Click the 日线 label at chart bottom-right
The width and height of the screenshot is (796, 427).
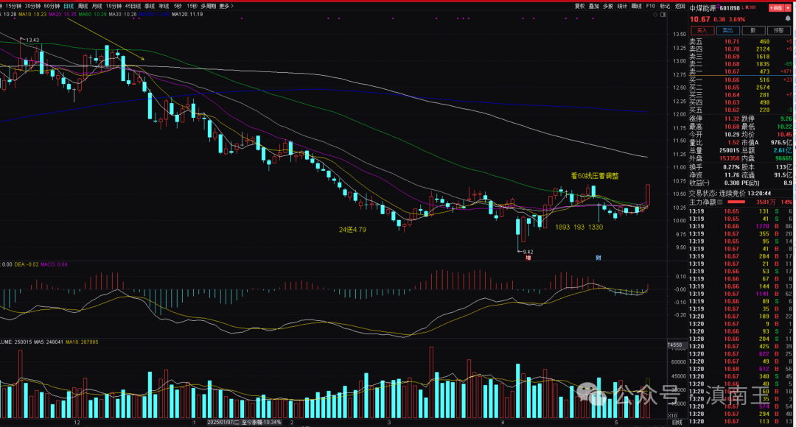pos(676,423)
